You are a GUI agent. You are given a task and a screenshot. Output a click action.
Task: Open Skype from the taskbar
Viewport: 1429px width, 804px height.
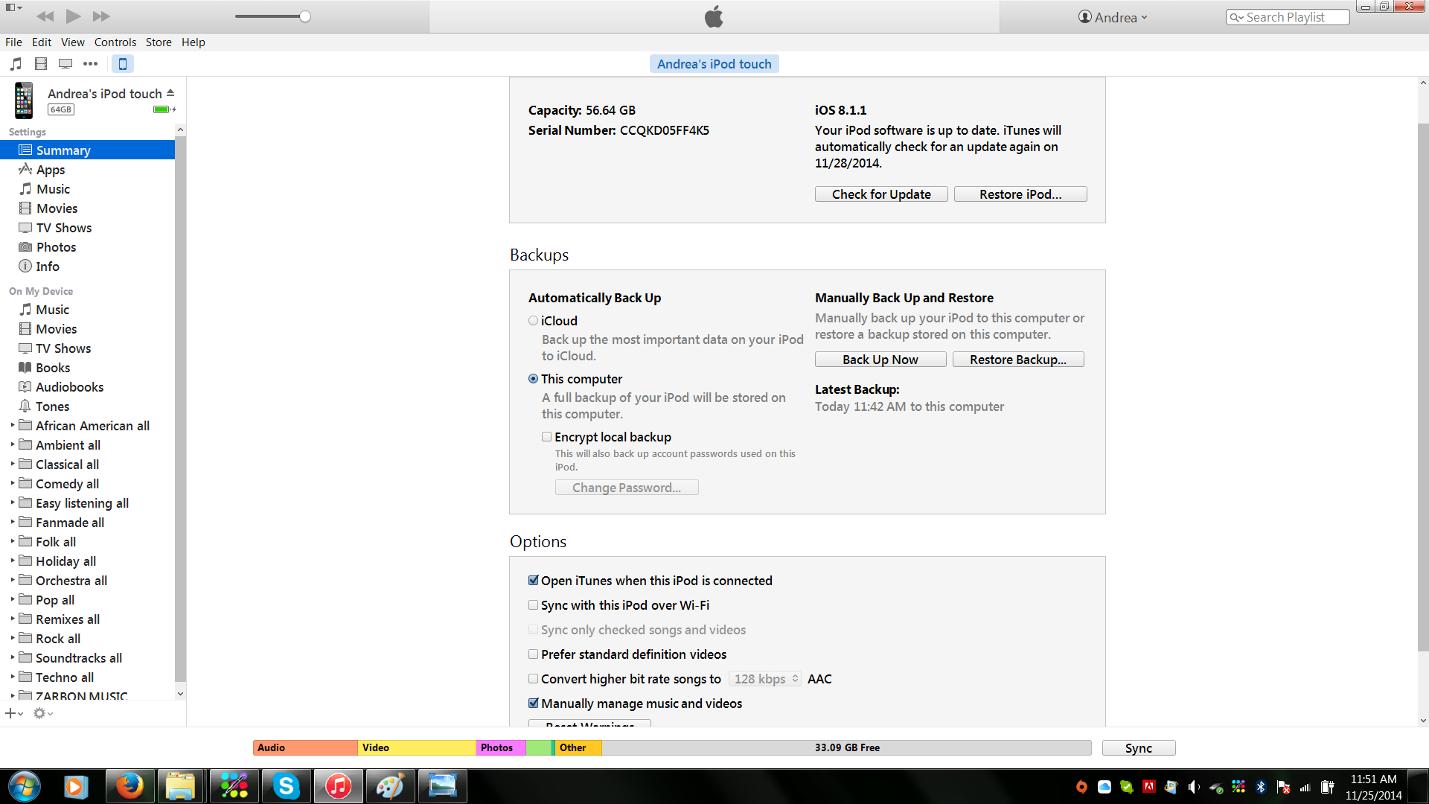coord(286,786)
